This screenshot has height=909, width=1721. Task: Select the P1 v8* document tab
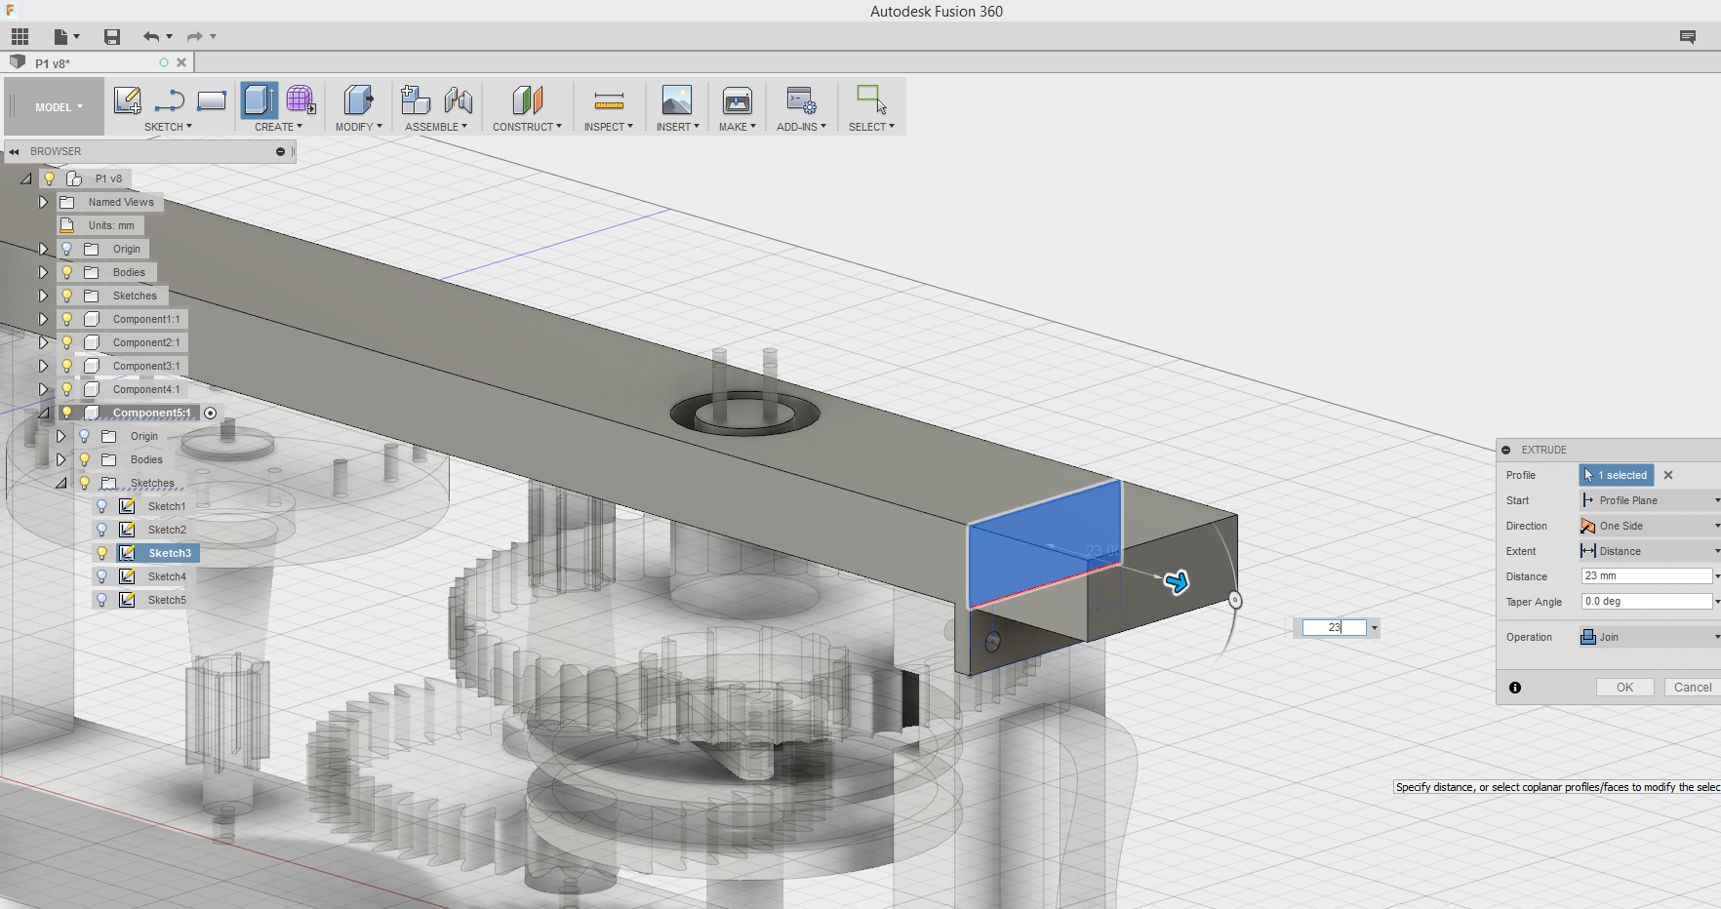click(x=53, y=63)
